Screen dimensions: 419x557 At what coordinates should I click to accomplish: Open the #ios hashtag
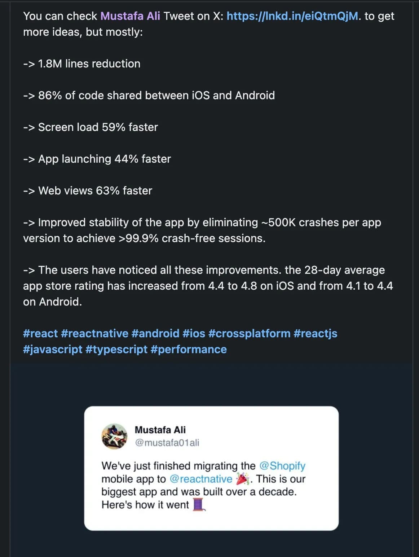coord(194,333)
